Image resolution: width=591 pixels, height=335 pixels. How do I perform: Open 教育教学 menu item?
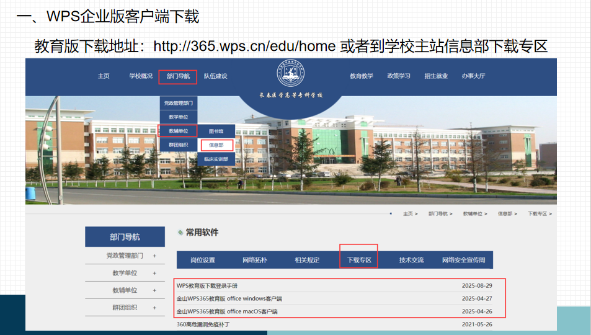tap(362, 76)
